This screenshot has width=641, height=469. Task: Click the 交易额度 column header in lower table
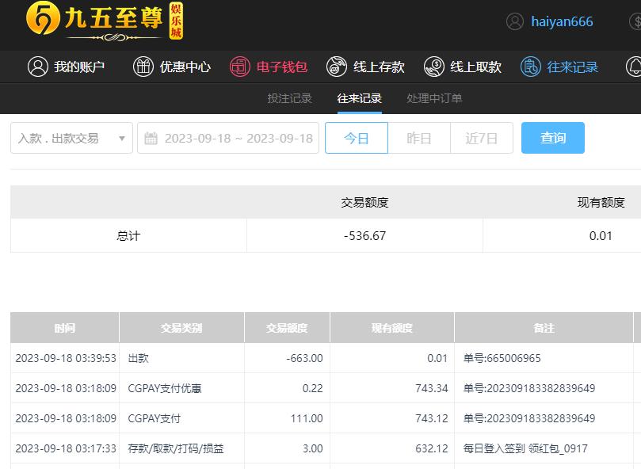(287, 328)
